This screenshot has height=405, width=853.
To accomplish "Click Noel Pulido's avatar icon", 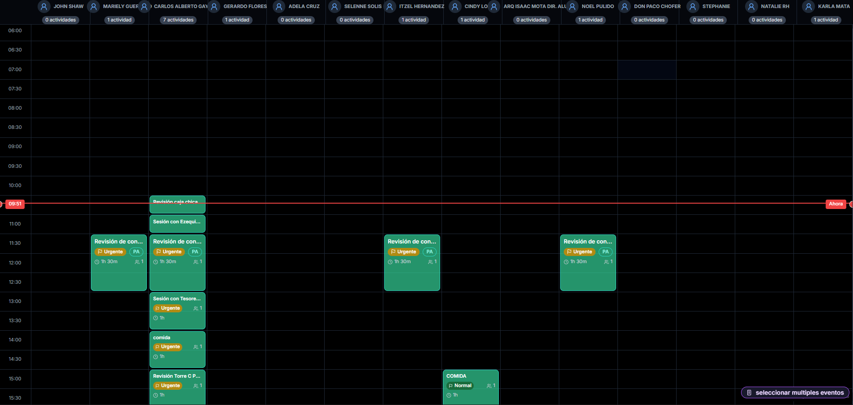I will tap(572, 7).
